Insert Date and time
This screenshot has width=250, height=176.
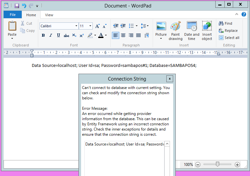point(192,31)
